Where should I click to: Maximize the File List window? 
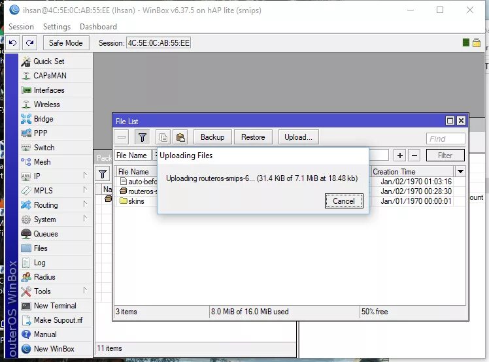click(450, 121)
